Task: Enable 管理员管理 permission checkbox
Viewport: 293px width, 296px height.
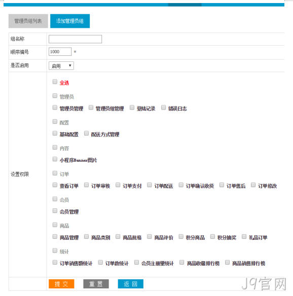Action: pos(55,107)
